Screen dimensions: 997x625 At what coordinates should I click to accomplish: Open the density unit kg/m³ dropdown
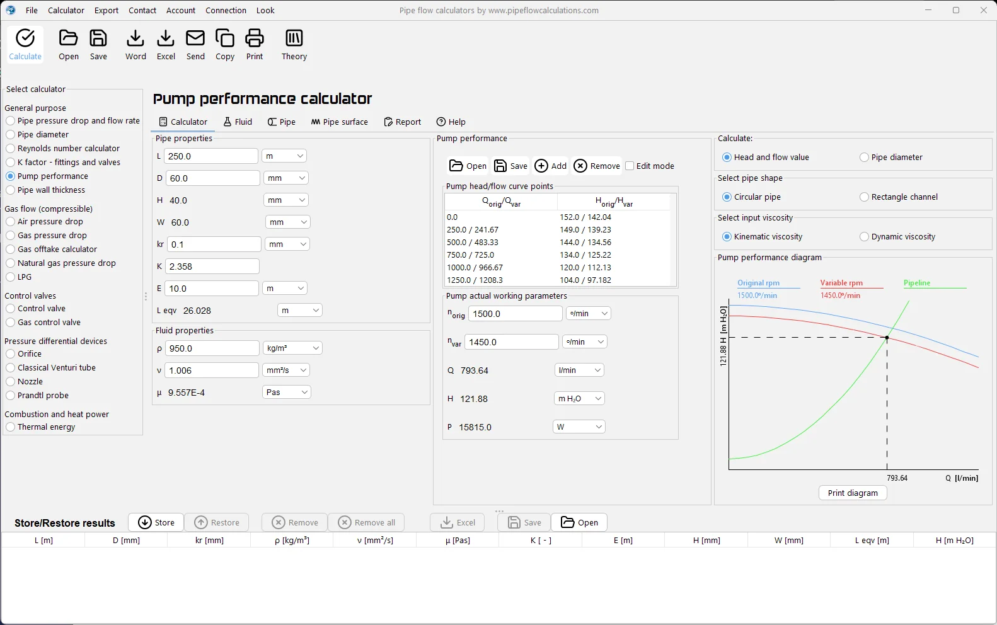pyautogui.click(x=292, y=348)
